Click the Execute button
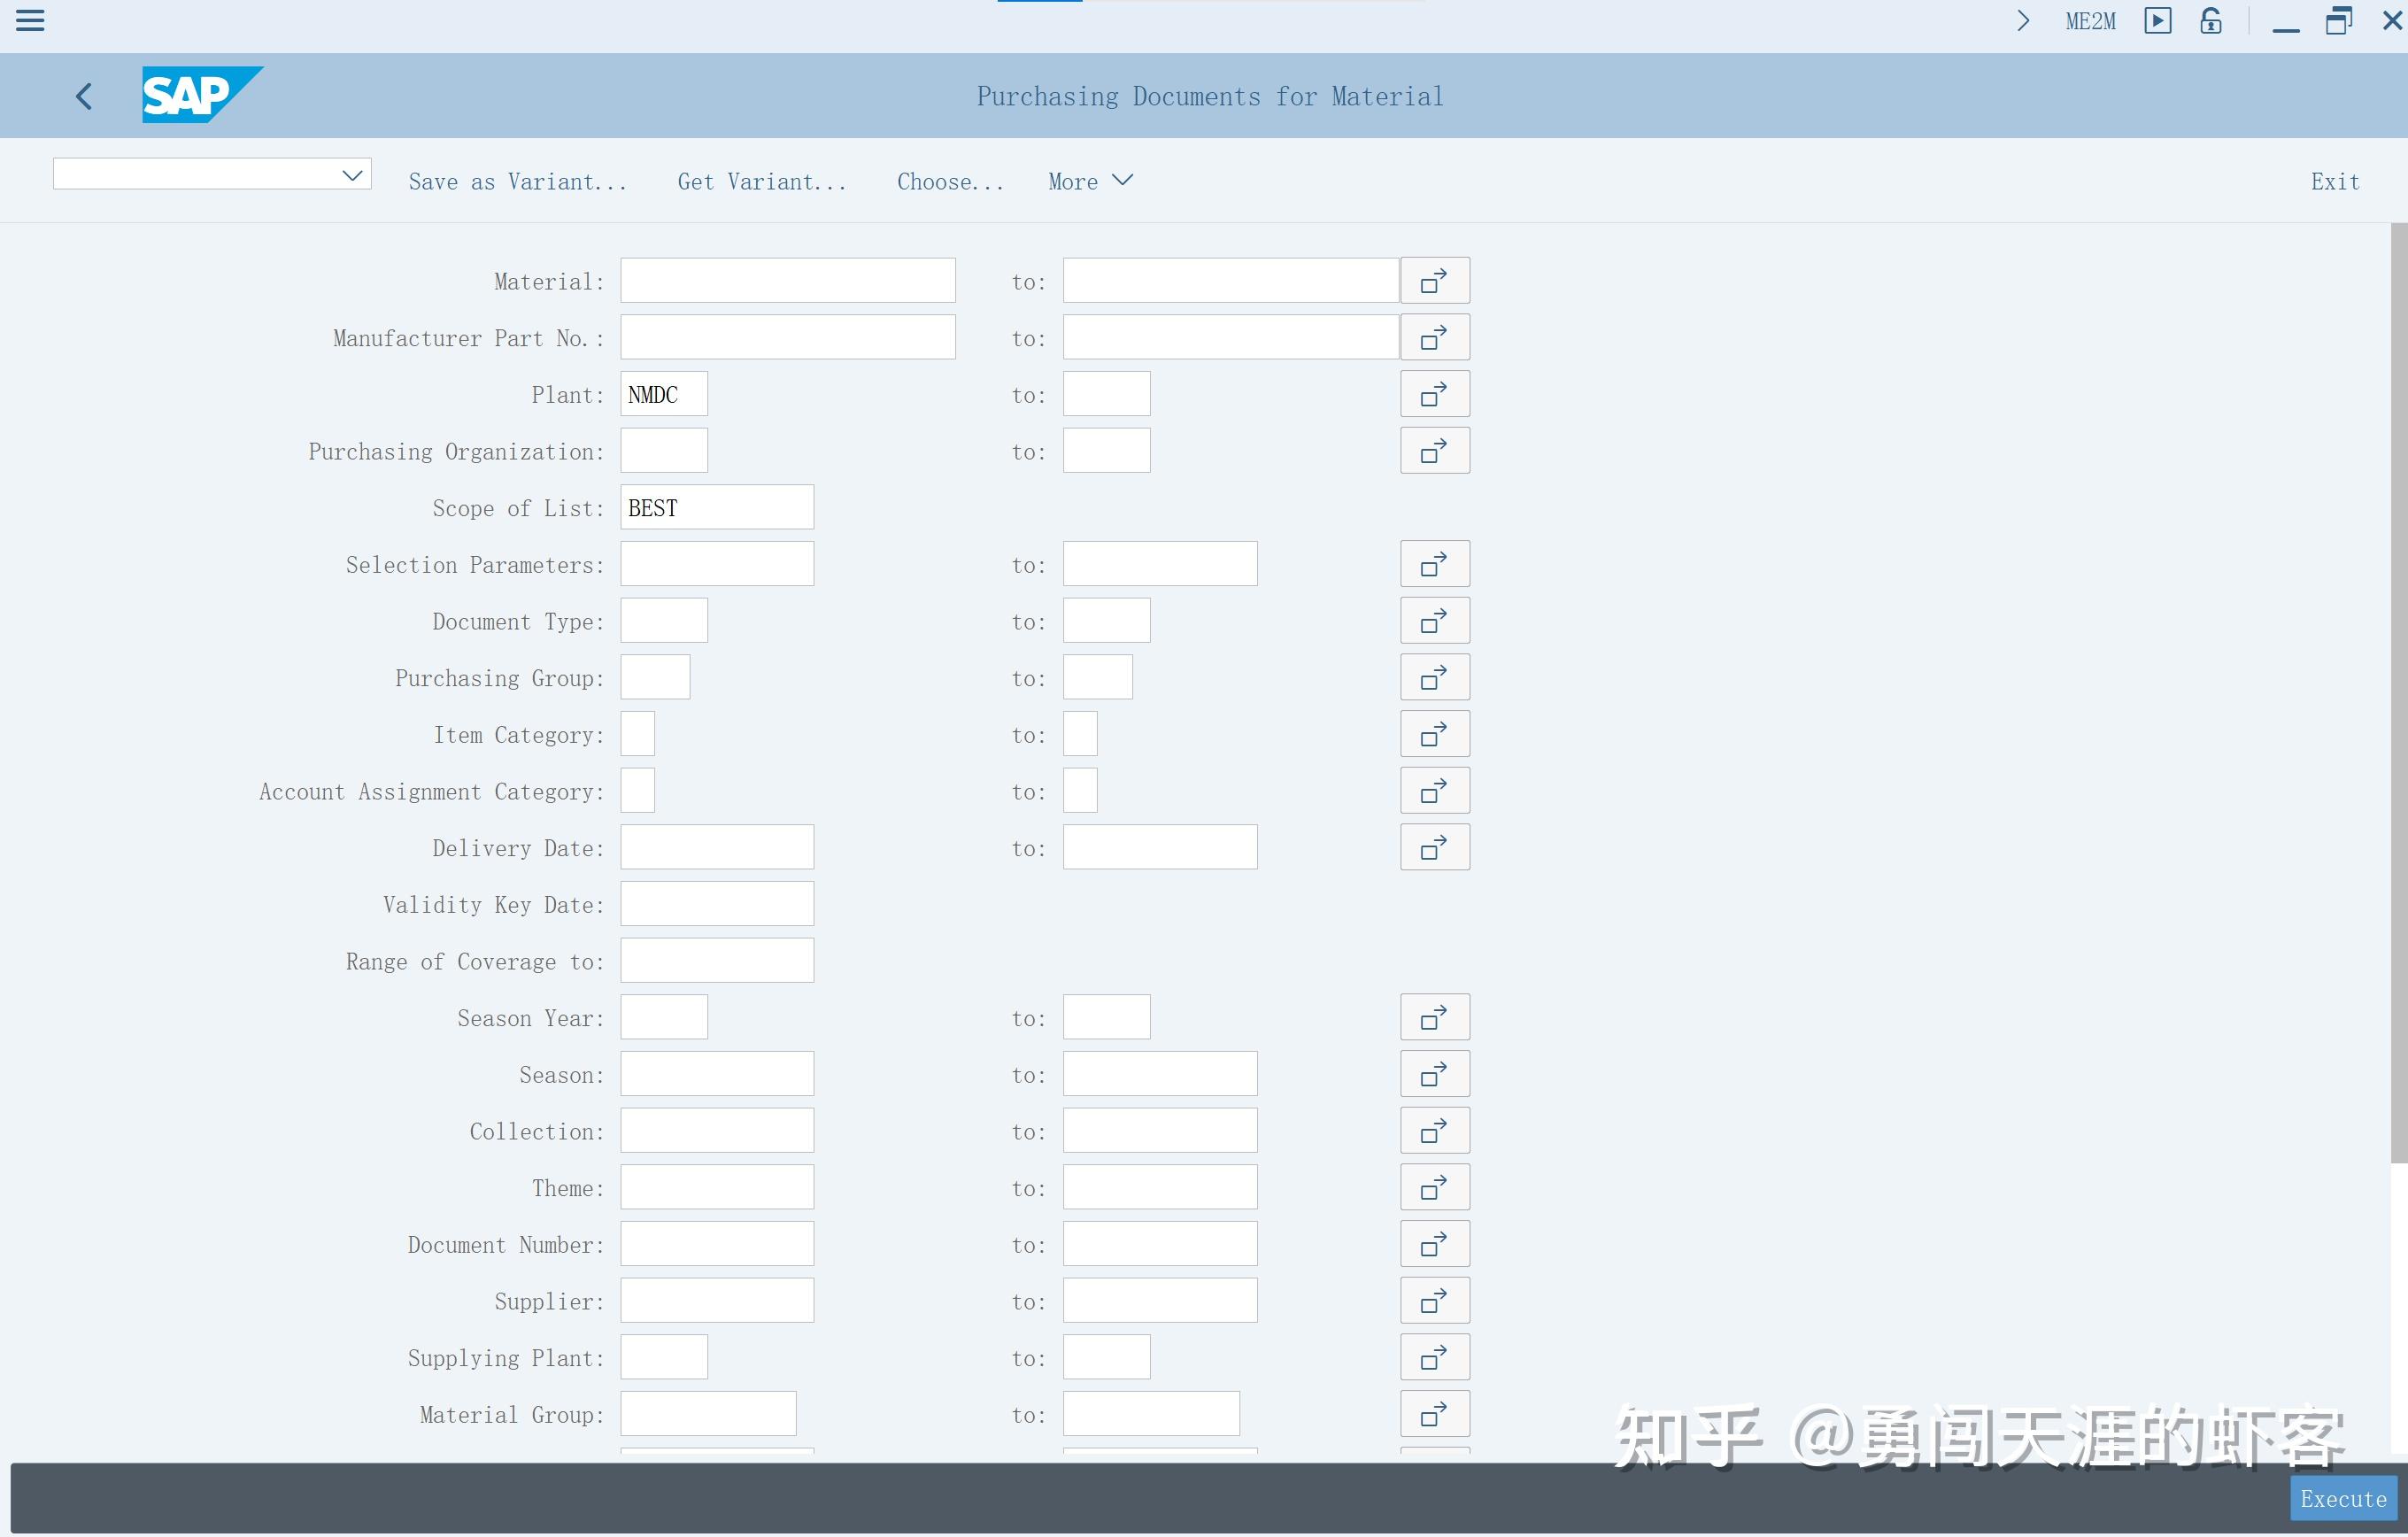 (x=2343, y=1498)
